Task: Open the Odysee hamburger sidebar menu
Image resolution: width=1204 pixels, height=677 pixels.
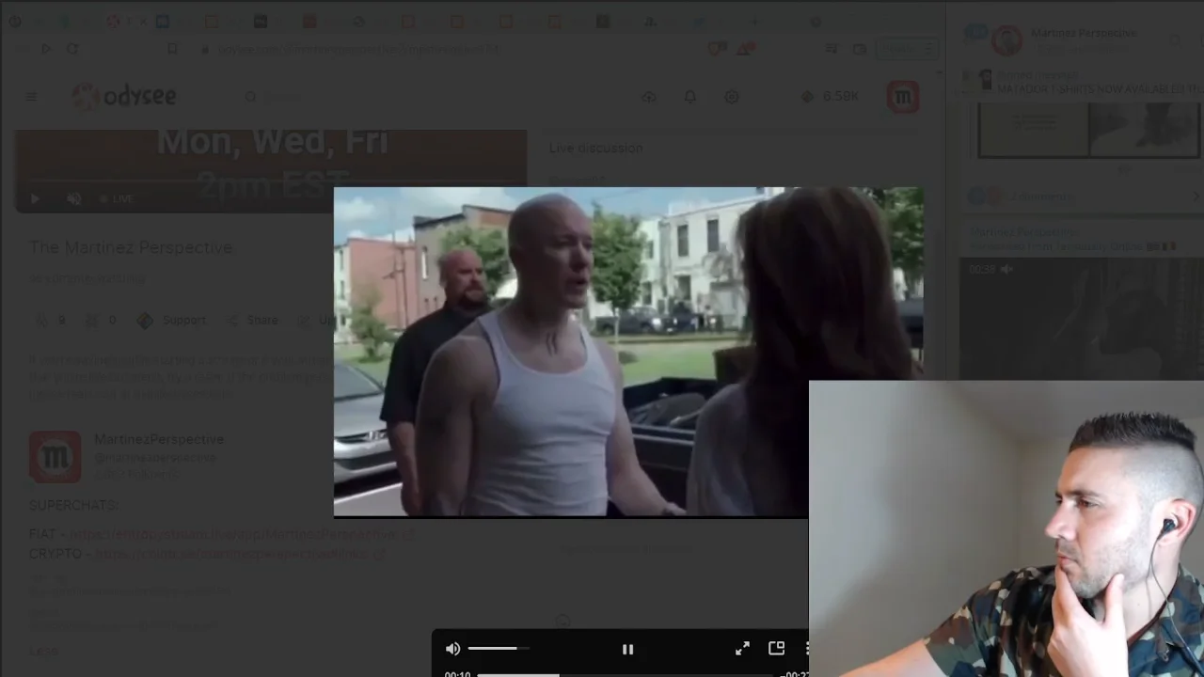Action: (31, 97)
